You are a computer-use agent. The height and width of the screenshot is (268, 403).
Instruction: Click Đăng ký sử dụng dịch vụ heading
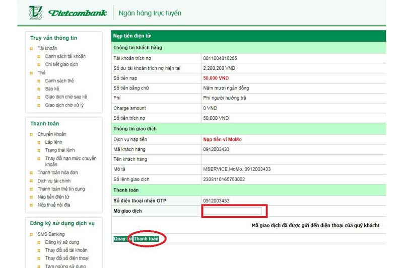pyautogui.click(x=62, y=223)
